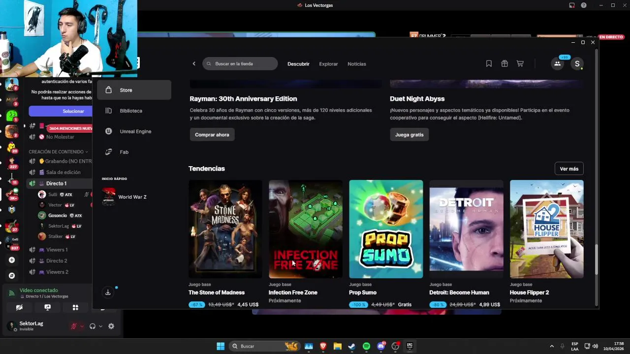Image resolution: width=630 pixels, height=354 pixels.
Task: Open OBS Studio from taskbar
Action: pos(395,346)
